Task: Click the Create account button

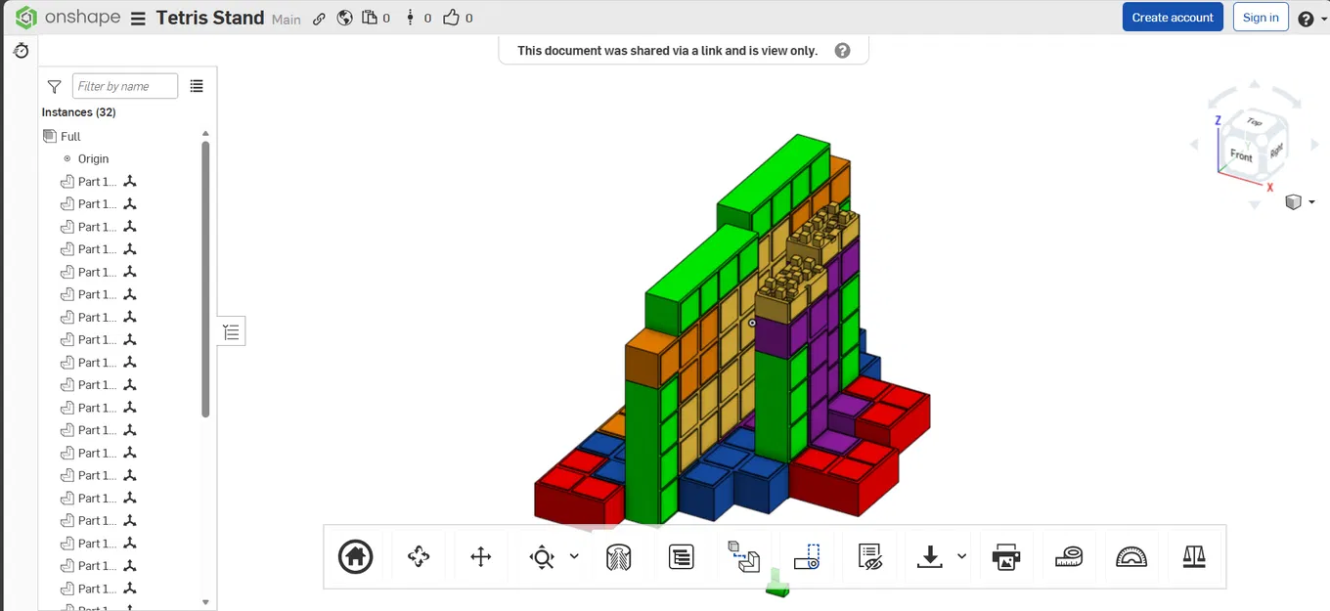Action: [x=1173, y=17]
